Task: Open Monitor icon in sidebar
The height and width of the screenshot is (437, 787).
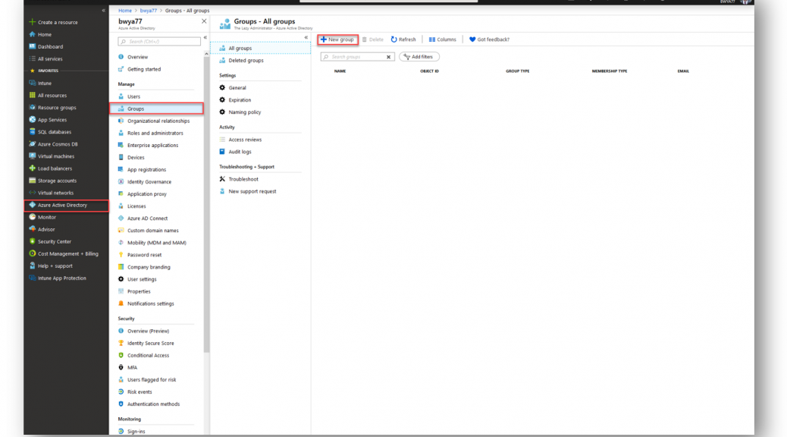Action: [32, 217]
